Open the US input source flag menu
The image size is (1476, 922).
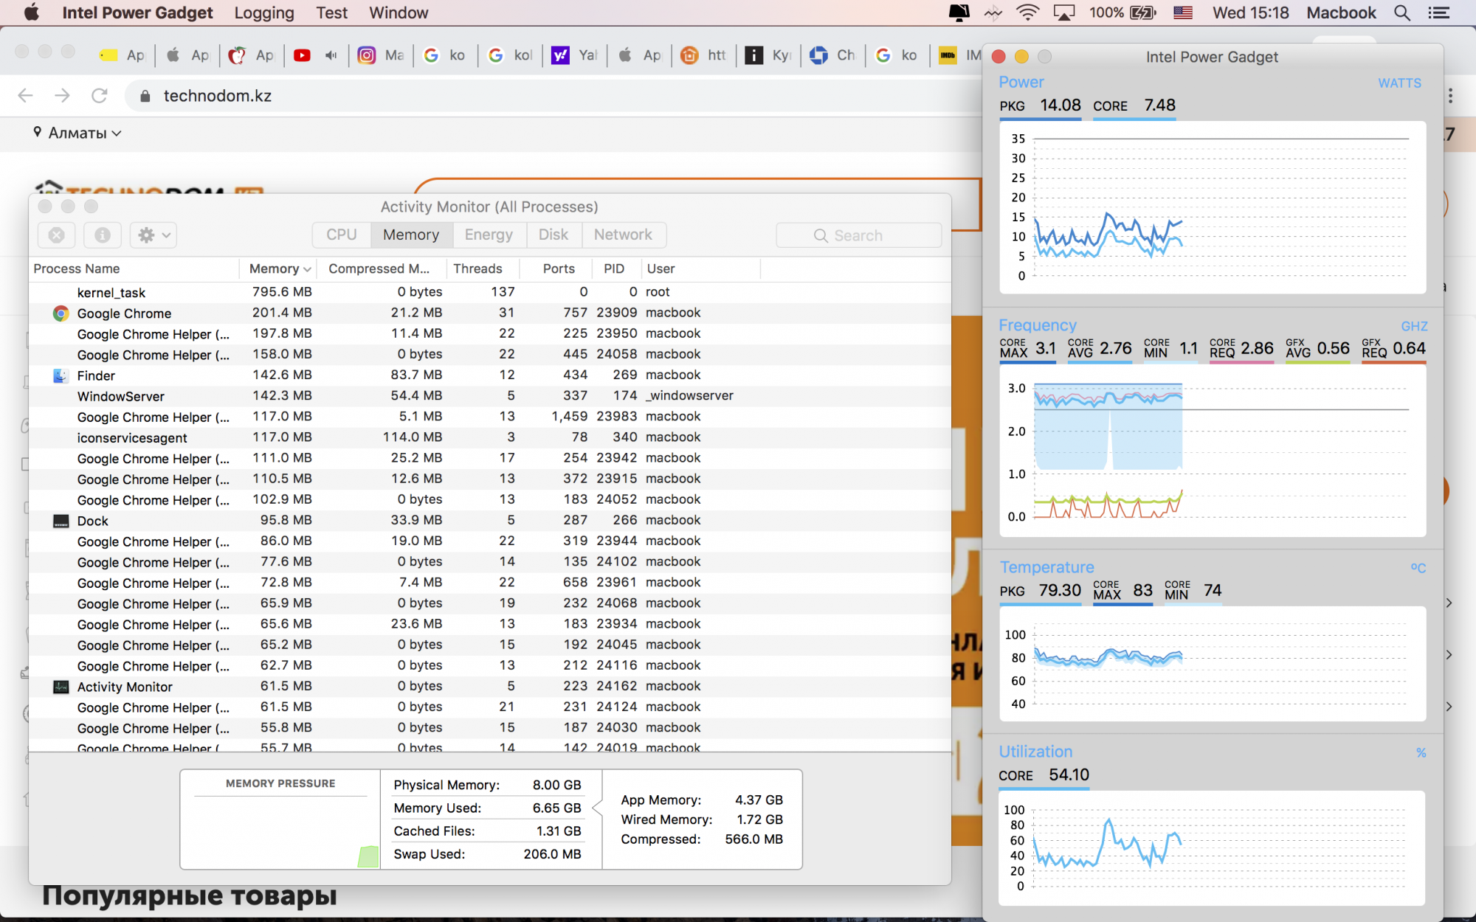[1183, 13]
